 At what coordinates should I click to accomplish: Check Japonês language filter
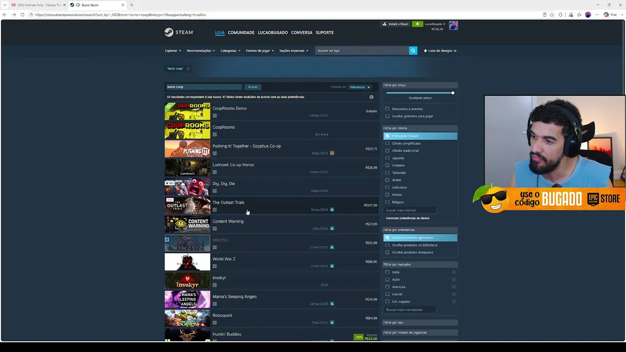387,158
